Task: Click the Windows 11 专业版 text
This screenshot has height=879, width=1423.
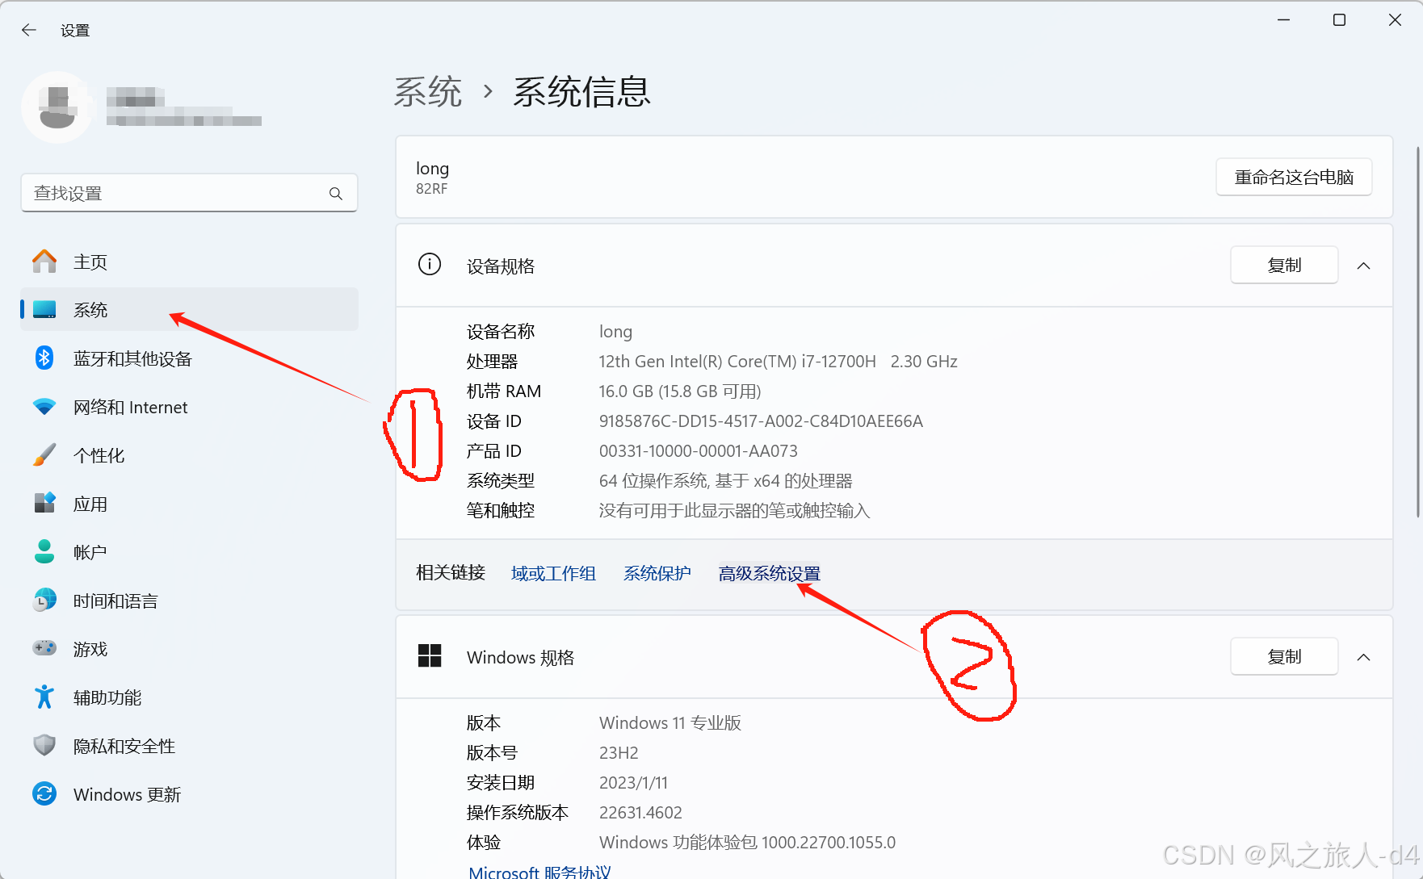Action: coord(670,722)
